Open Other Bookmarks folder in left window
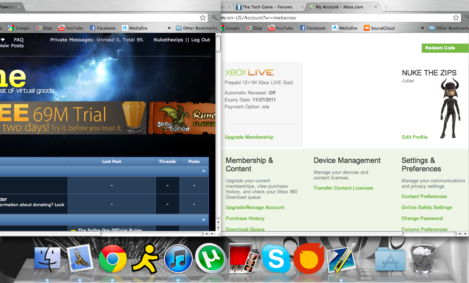The image size is (469, 283). pyautogui.click(x=196, y=28)
